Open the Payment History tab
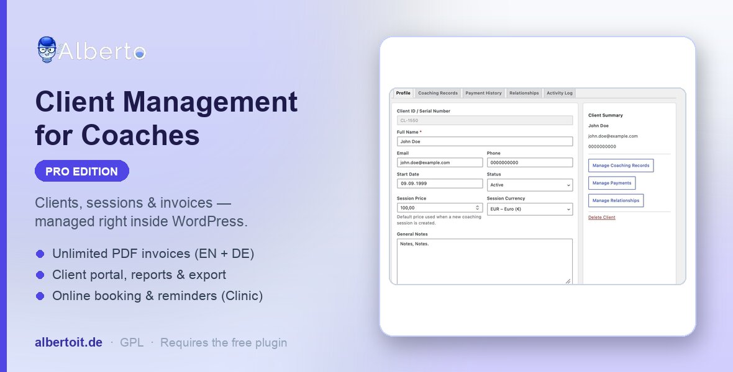This screenshot has height=372, width=733. click(x=483, y=93)
